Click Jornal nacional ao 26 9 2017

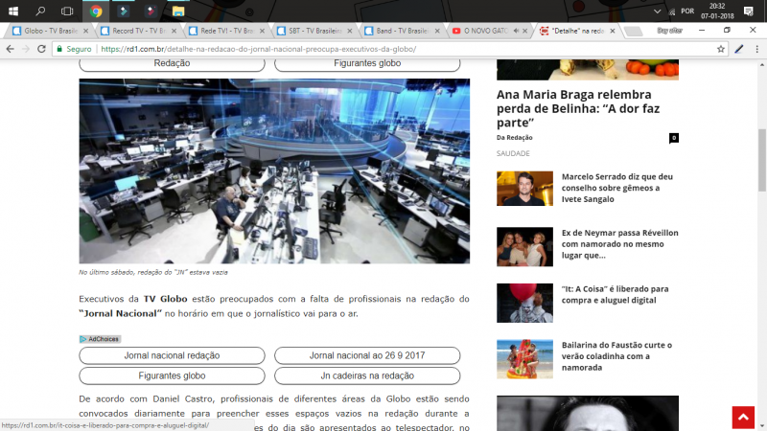pos(367,355)
